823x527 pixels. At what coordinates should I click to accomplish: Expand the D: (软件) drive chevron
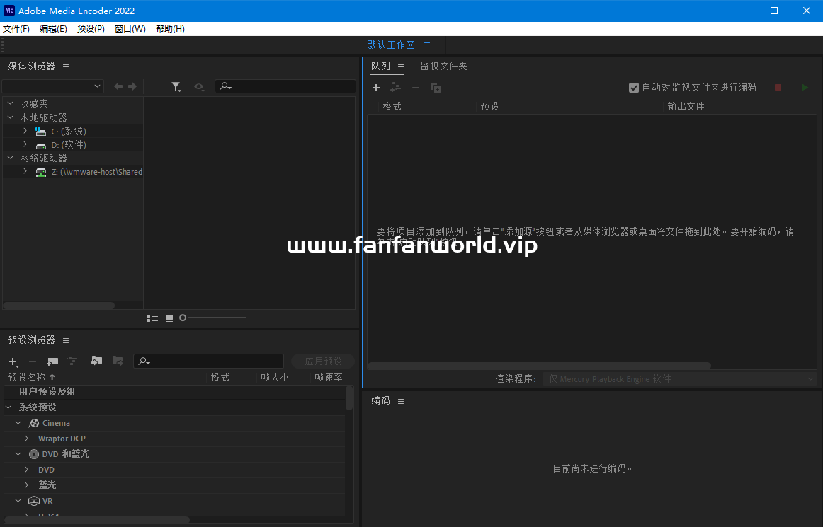[25, 144]
